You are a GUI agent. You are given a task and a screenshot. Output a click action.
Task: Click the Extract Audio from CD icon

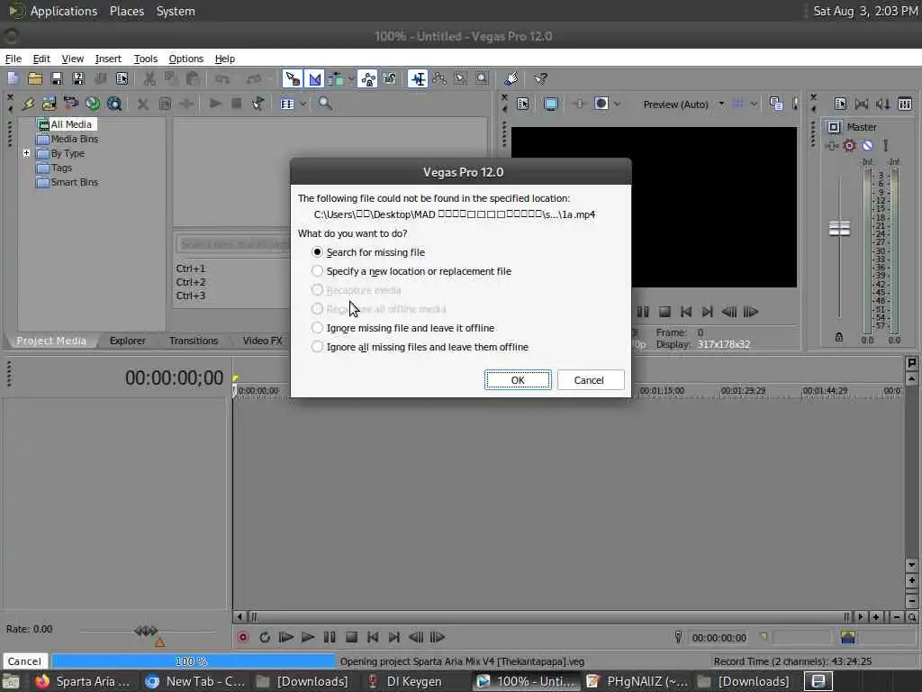93,104
